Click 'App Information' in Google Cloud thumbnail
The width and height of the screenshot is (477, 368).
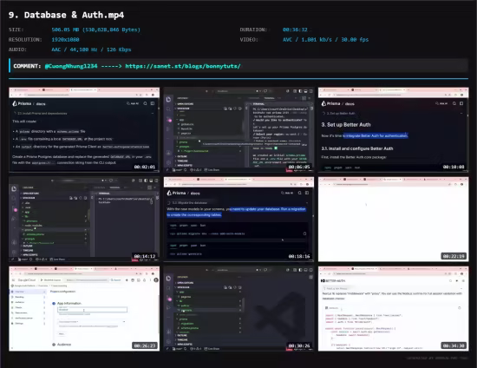[69, 303]
